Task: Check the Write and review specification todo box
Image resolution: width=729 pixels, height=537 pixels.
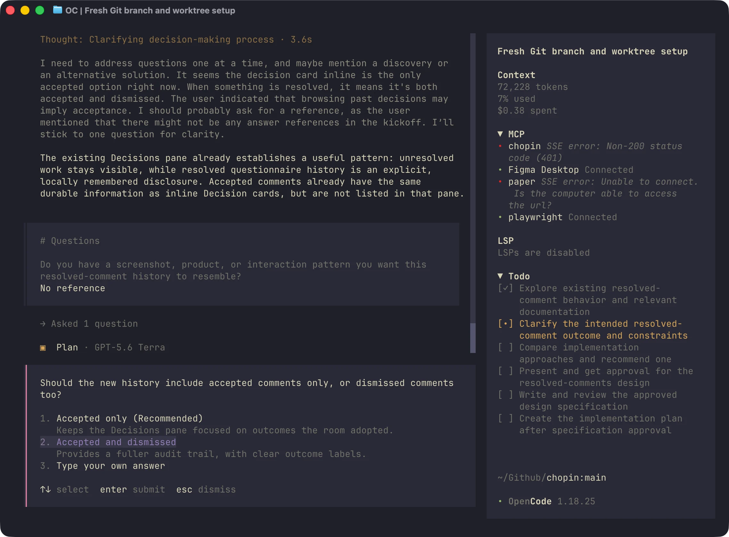Action: tap(505, 395)
